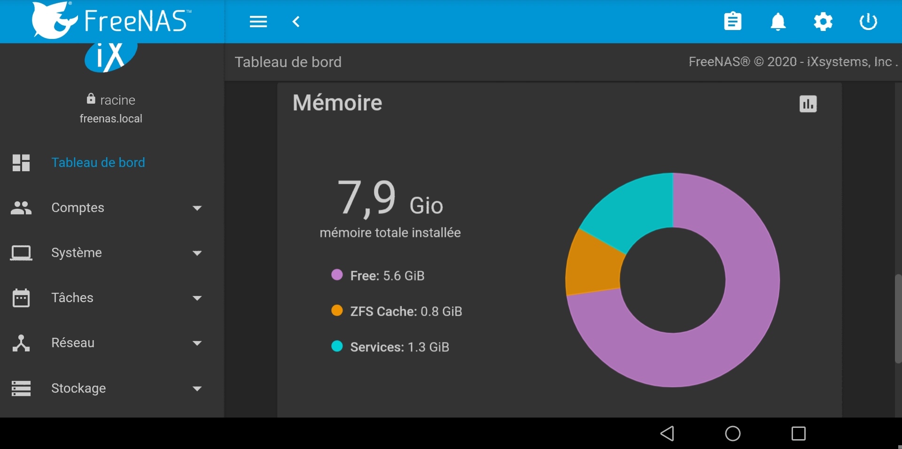Click the Comptes people icon
The width and height of the screenshot is (902, 449).
click(21, 208)
